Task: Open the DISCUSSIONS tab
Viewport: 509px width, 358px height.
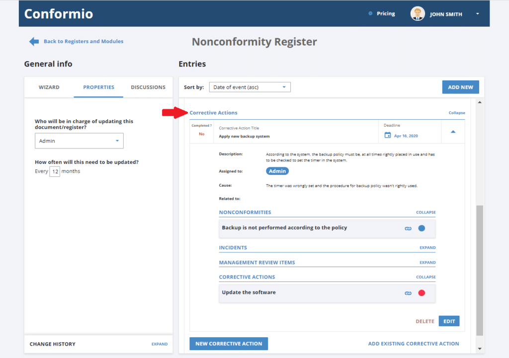Action: (148, 87)
